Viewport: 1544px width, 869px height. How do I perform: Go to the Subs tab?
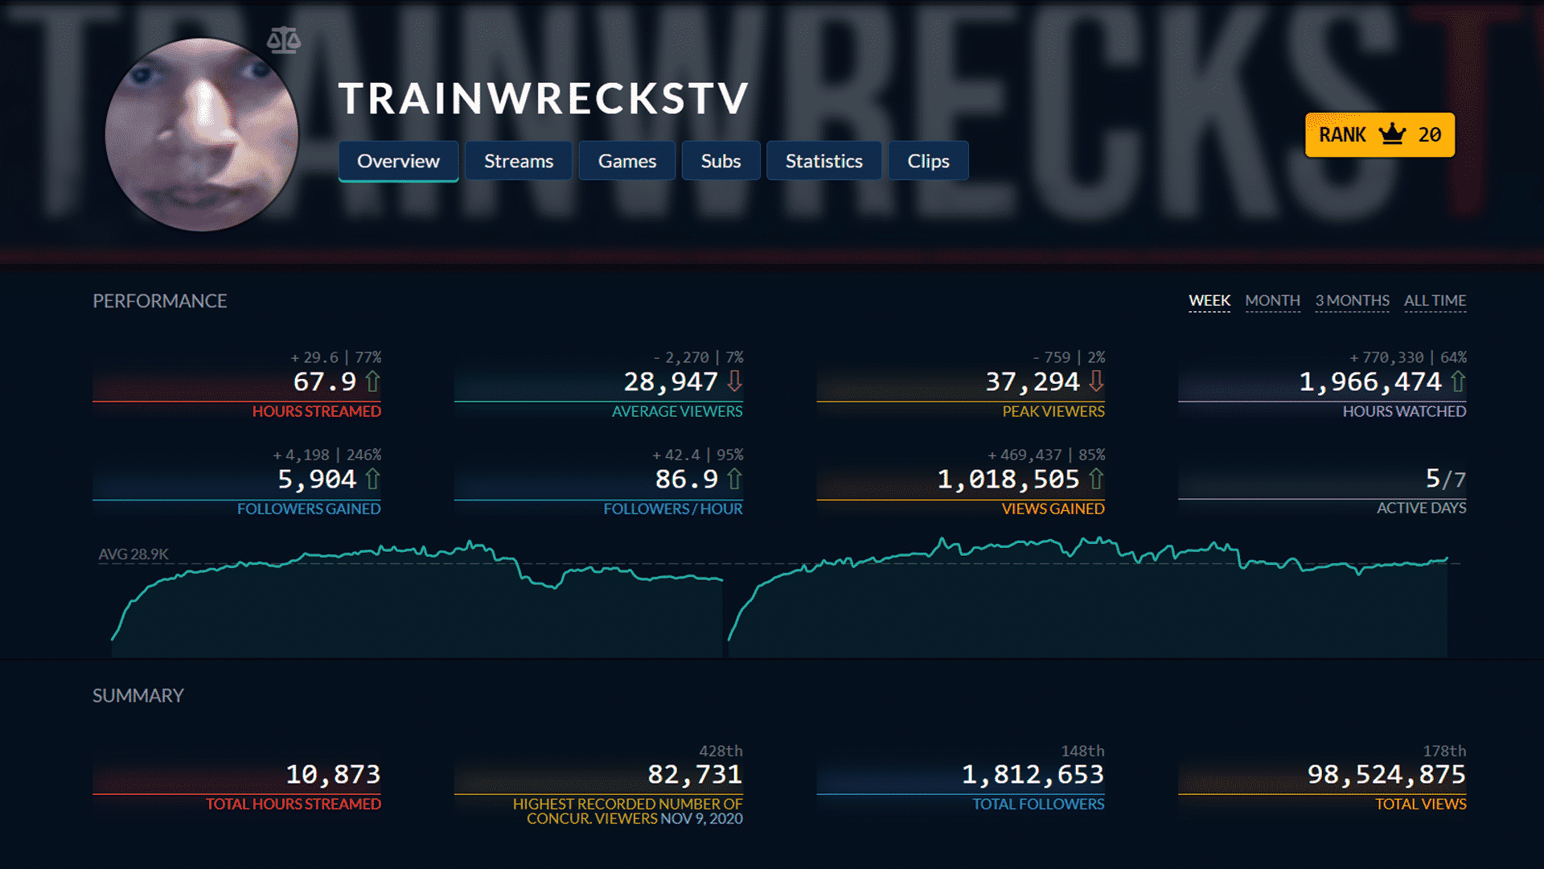[721, 161]
